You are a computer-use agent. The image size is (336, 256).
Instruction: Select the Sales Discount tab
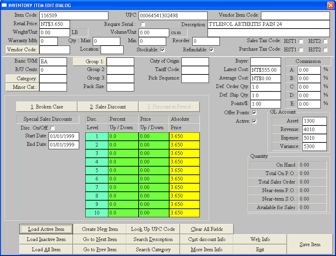point(108,107)
